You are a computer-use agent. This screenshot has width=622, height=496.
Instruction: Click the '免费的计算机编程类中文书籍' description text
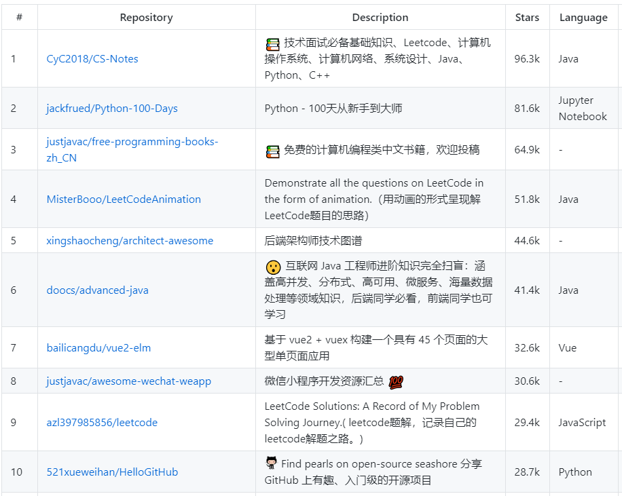pyautogui.click(x=382, y=149)
